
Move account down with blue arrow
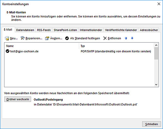(132, 38)
